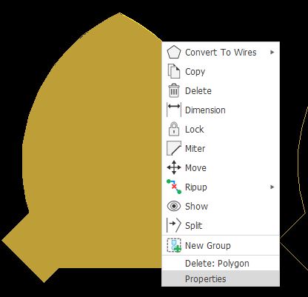Viewport: 308px width, 297px height.
Task: Click the Ripup route icon
Action: click(174, 187)
